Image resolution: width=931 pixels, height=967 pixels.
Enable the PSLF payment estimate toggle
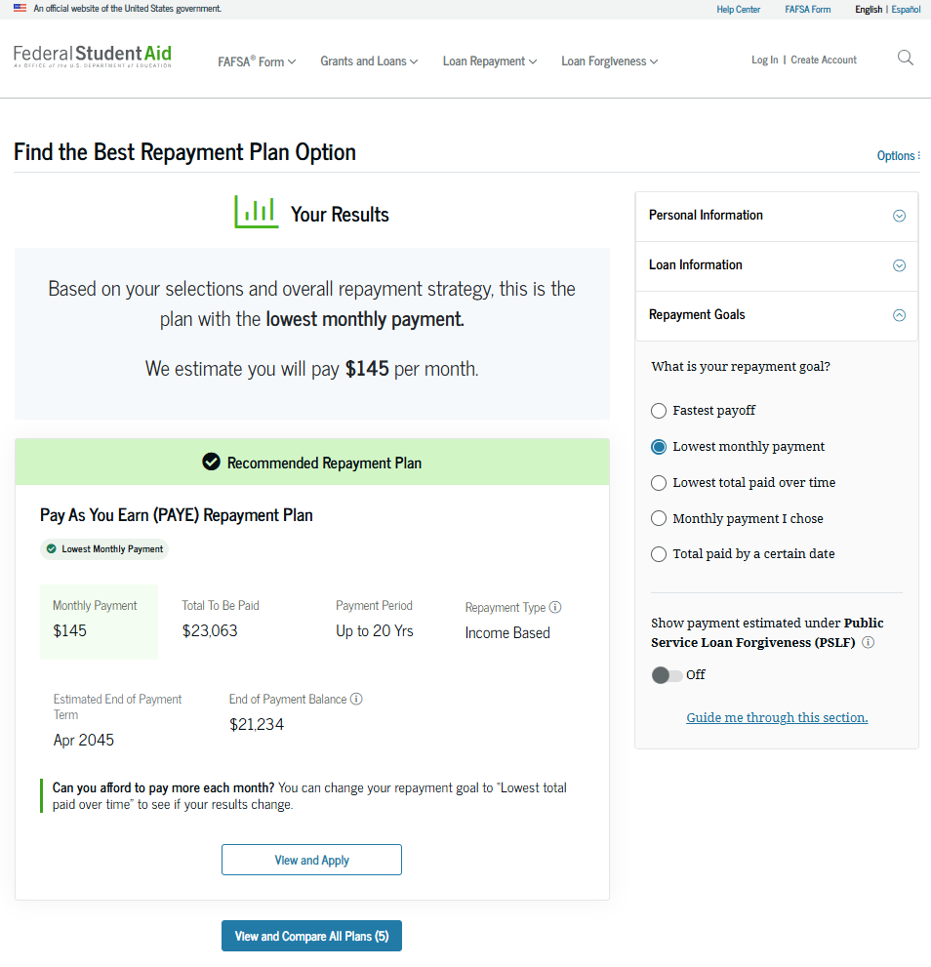(x=668, y=674)
